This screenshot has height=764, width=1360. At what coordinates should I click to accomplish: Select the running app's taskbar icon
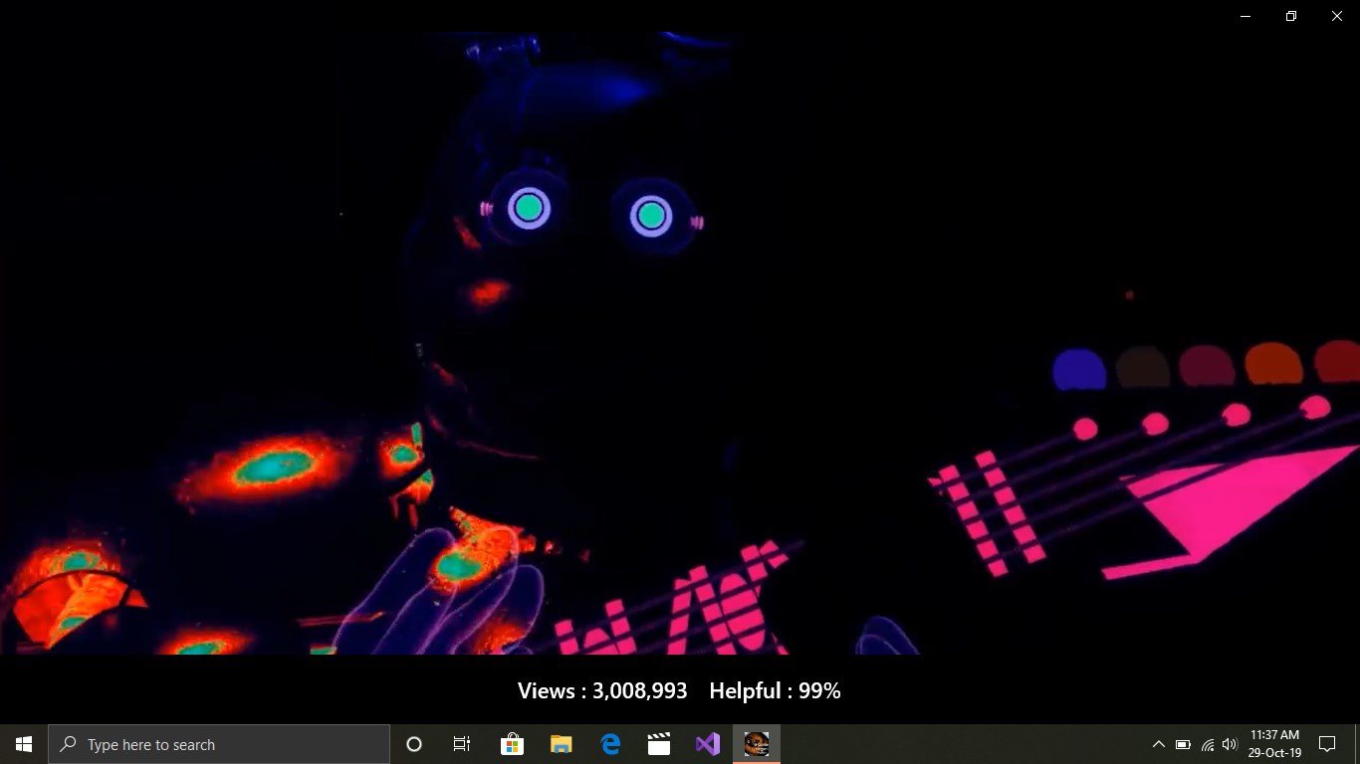(x=757, y=744)
